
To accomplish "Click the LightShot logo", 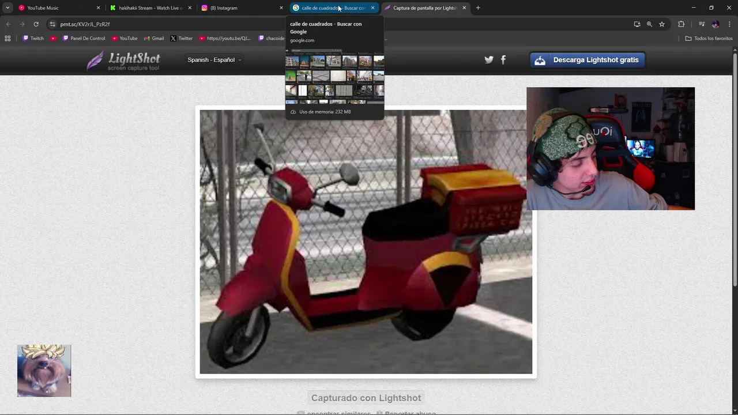I will (x=123, y=60).
